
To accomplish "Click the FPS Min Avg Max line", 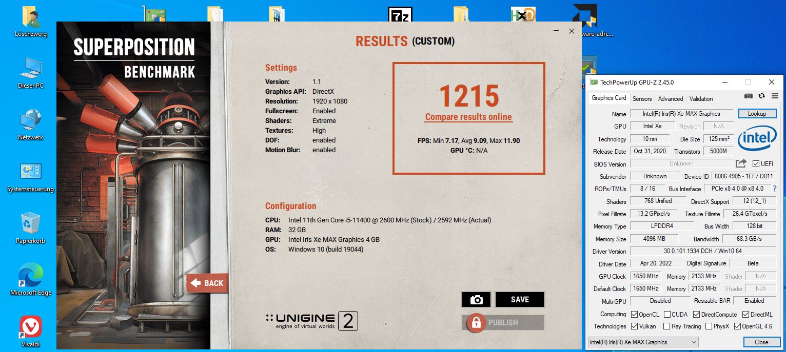I will tap(468, 140).
